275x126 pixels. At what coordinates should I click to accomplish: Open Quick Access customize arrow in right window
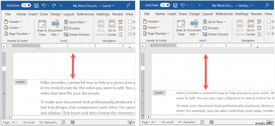[200, 5]
